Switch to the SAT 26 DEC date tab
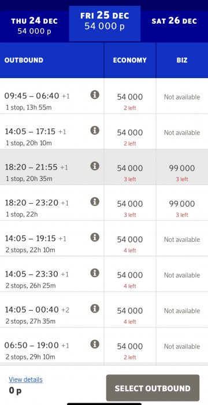The image size is (208, 405). point(174,26)
